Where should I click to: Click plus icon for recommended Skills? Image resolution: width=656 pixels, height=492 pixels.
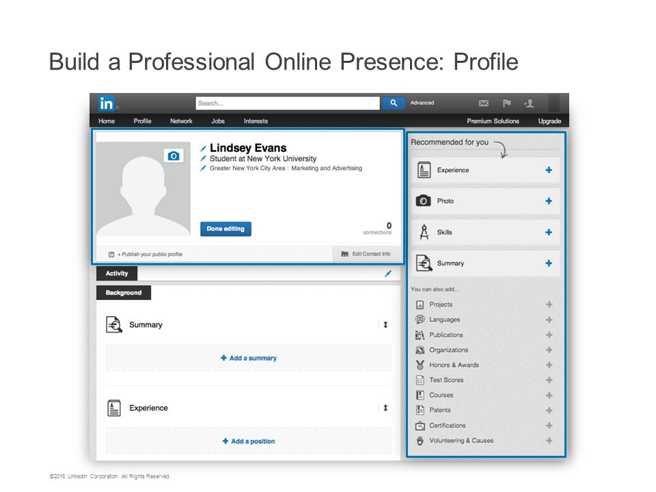[549, 232]
